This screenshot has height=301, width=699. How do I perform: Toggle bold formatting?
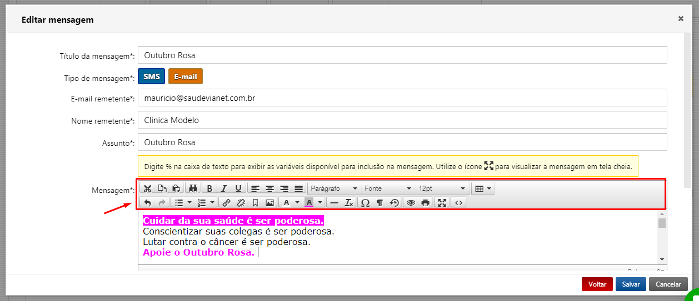click(x=209, y=188)
